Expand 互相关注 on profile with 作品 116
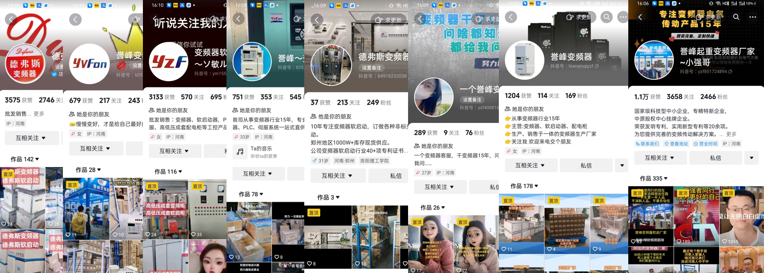764x273 pixels. (x=174, y=151)
